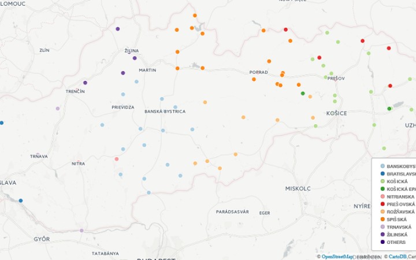
Task: Click the Košická light green legend swatch
Action: click(x=382, y=181)
